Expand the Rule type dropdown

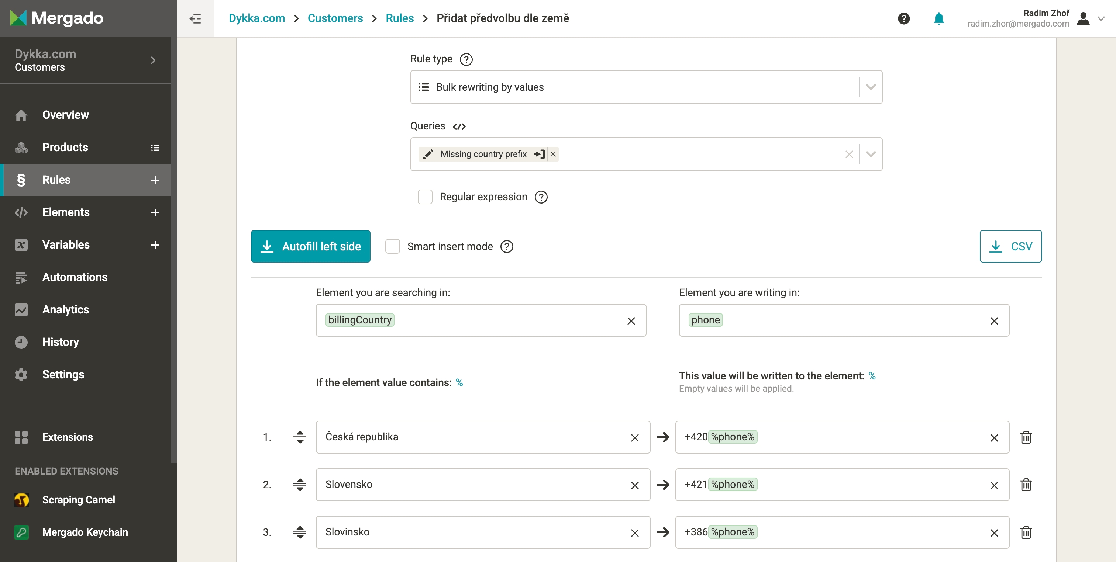point(870,87)
